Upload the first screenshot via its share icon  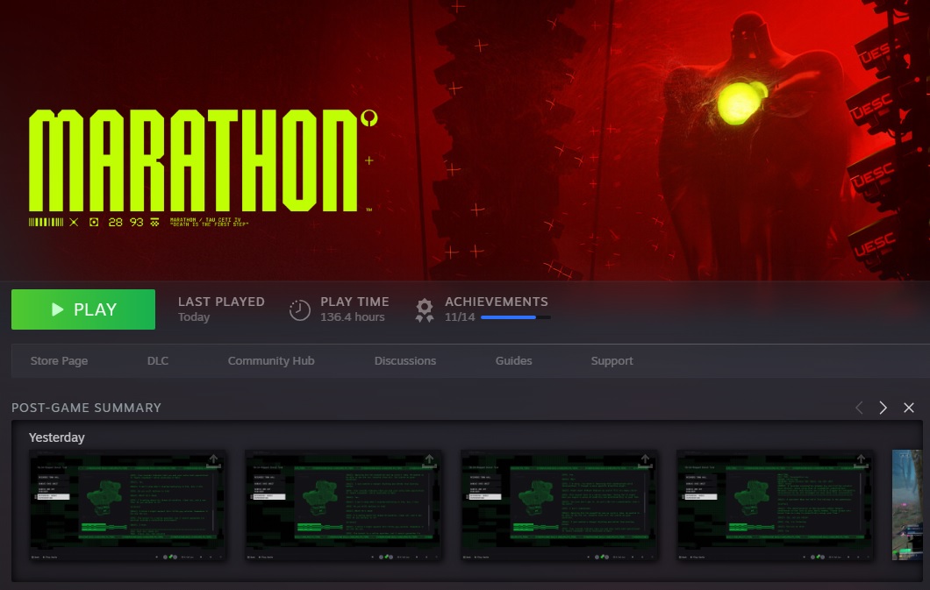(x=213, y=461)
